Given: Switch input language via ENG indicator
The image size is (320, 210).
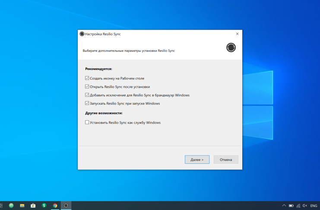Looking at the screenshot, I should tap(314, 206).
